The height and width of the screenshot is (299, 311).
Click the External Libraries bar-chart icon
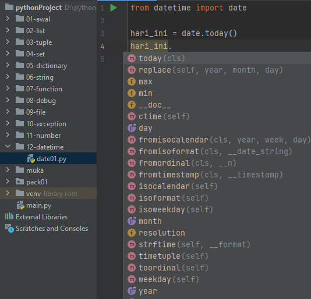coord(9,216)
